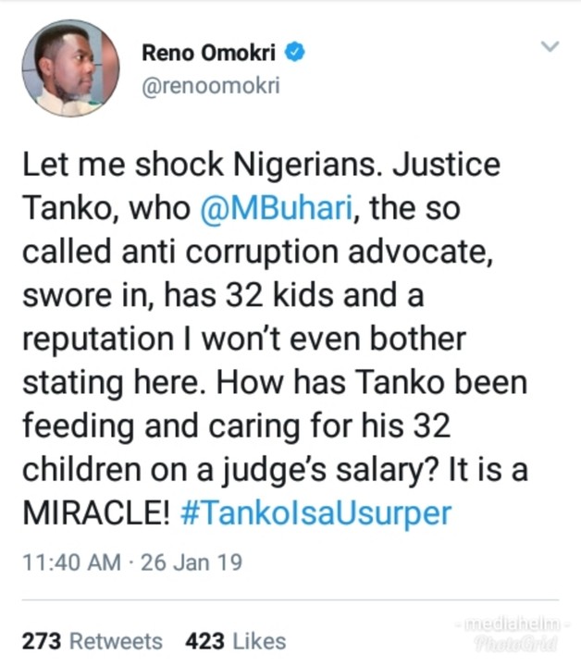Image resolution: width=581 pixels, height=666 pixels.
Task: View the 273 Retweets list
Action: (91, 640)
